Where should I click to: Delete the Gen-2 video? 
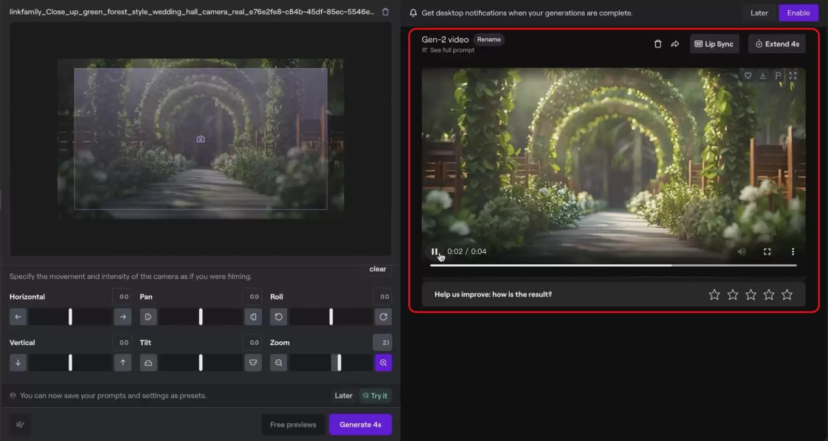click(658, 44)
